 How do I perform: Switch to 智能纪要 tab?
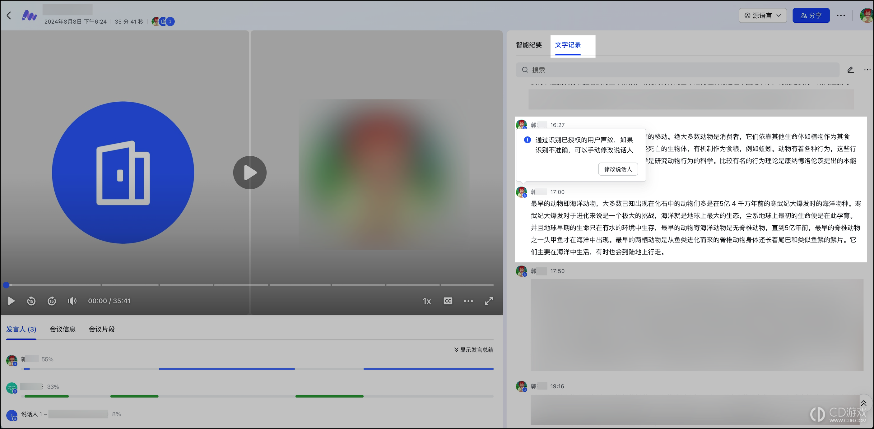pos(529,45)
